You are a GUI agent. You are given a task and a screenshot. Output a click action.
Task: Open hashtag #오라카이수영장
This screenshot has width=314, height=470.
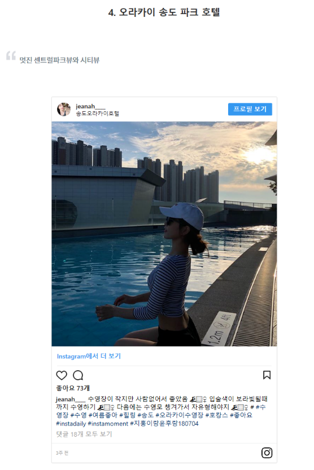pos(180,415)
